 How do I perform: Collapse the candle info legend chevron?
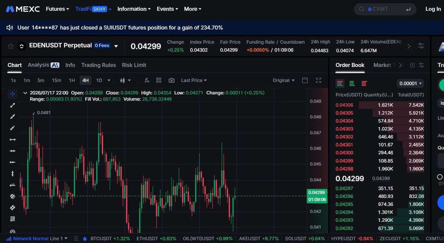pyautogui.click(x=25, y=93)
